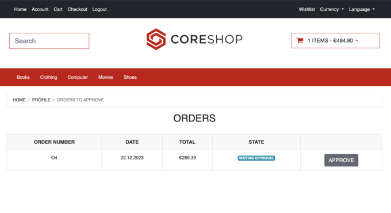Open the Currency dropdown
Screen dimensions: 391x213
[332, 9]
